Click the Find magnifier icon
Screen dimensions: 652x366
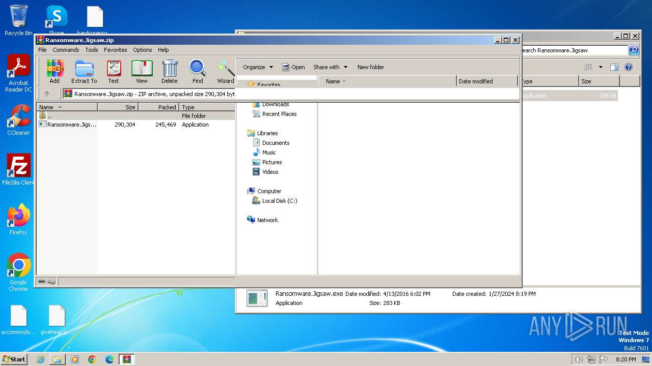click(x=198, y=71)
